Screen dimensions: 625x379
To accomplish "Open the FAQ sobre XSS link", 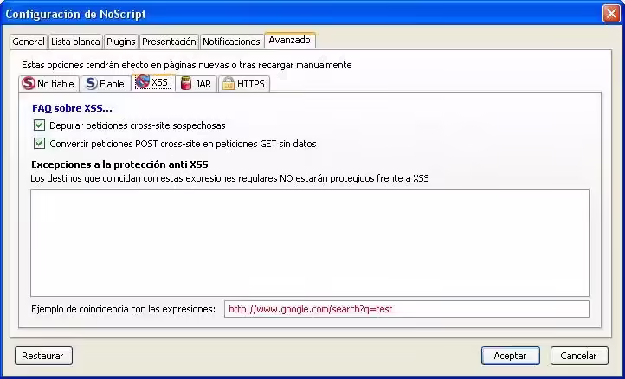I will tap(72, 108).
